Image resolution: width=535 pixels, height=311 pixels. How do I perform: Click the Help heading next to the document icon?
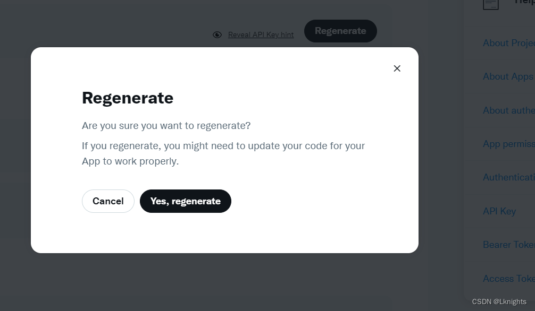coord(524,2)
